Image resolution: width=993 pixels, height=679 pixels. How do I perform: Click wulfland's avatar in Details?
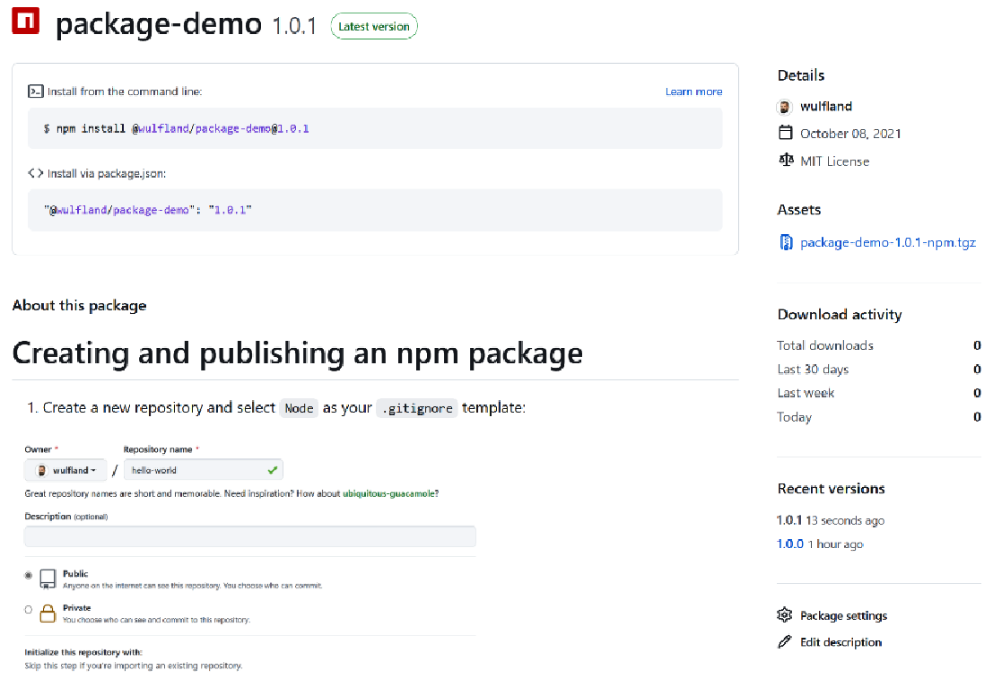[x=785, y=107]
